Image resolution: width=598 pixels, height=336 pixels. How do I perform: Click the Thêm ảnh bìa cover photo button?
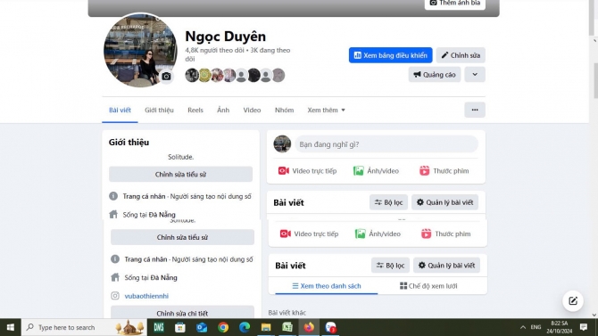click(454, 4)
